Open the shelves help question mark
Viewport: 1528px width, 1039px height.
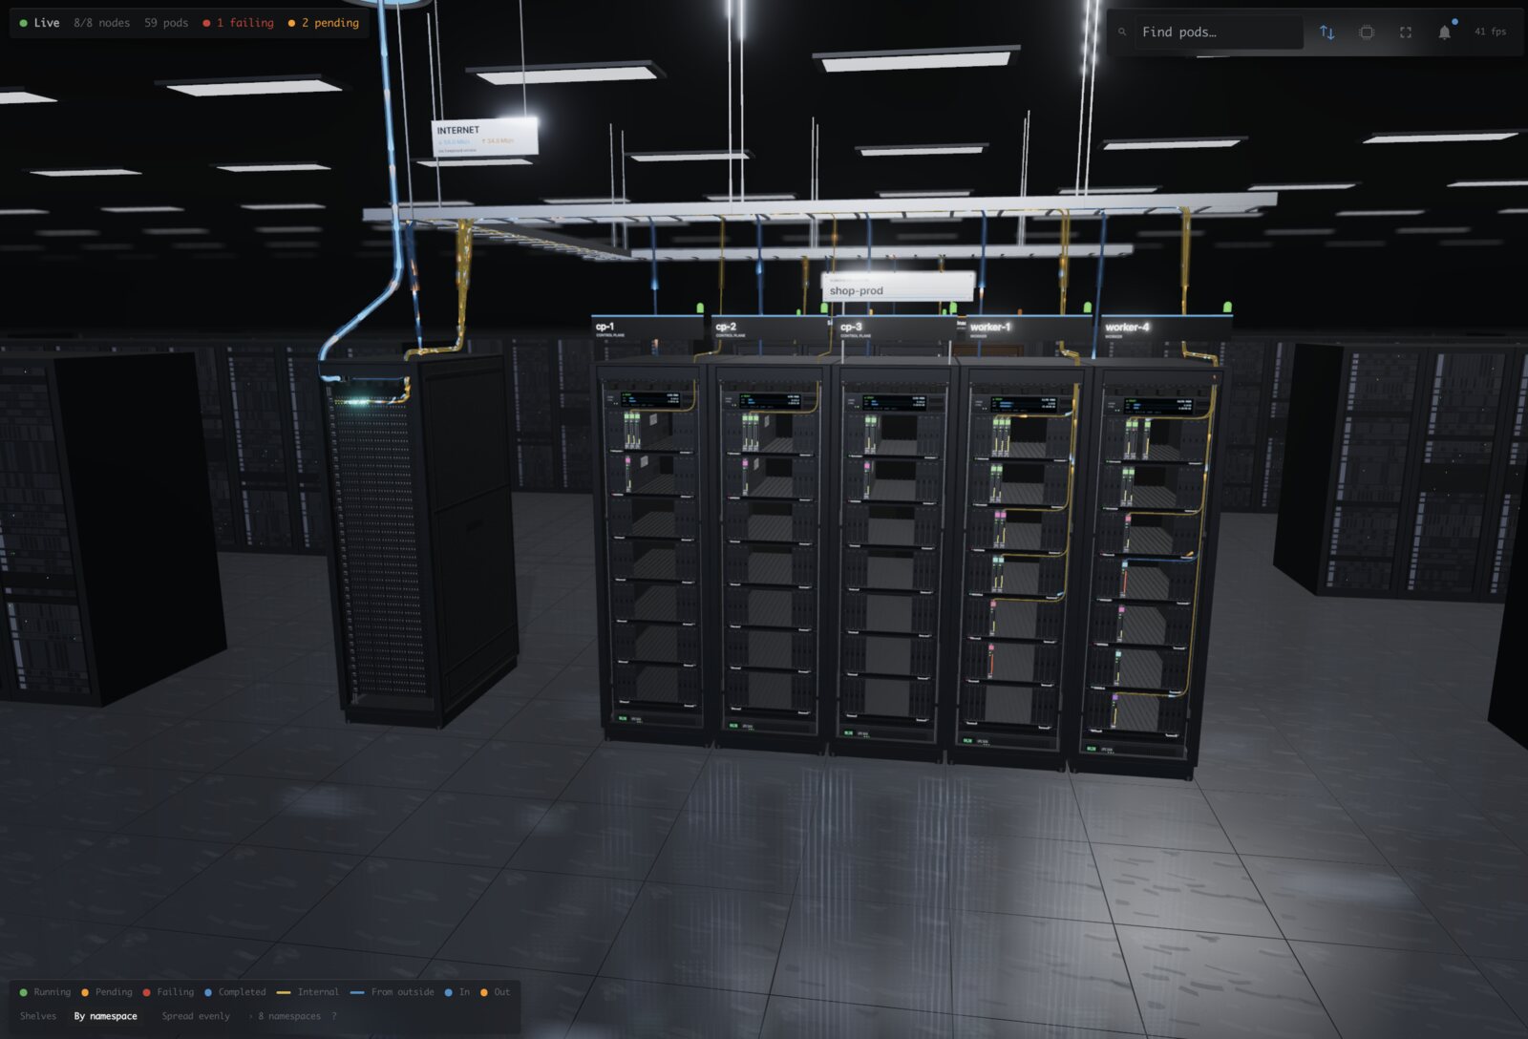point(334,1016)
